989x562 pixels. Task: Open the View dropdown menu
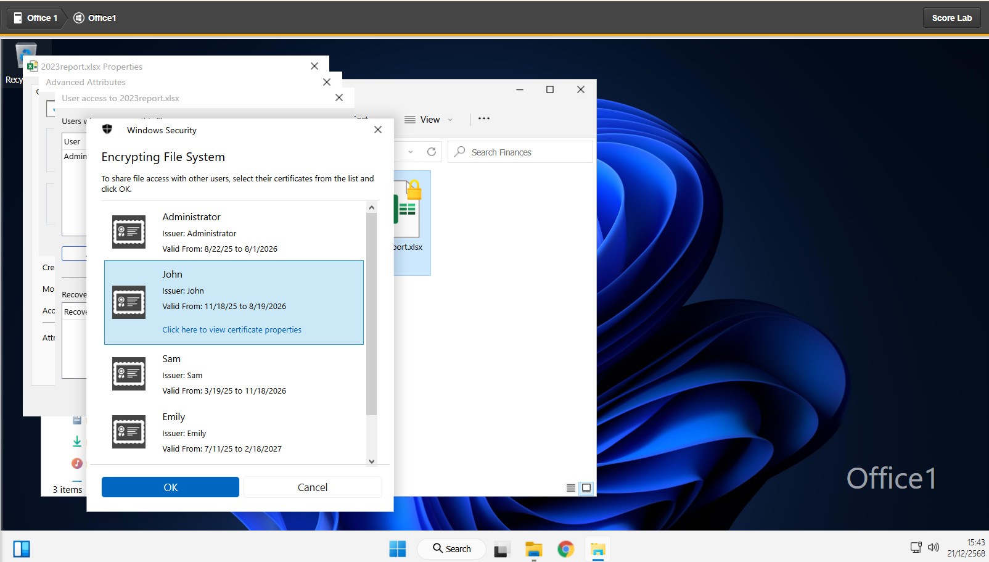coord(429,120)
